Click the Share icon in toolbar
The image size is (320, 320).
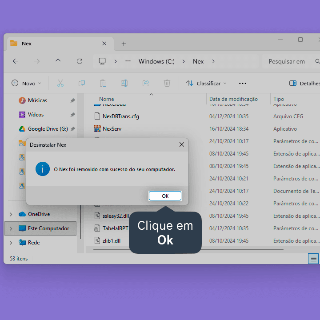click(x=146, y=83)
